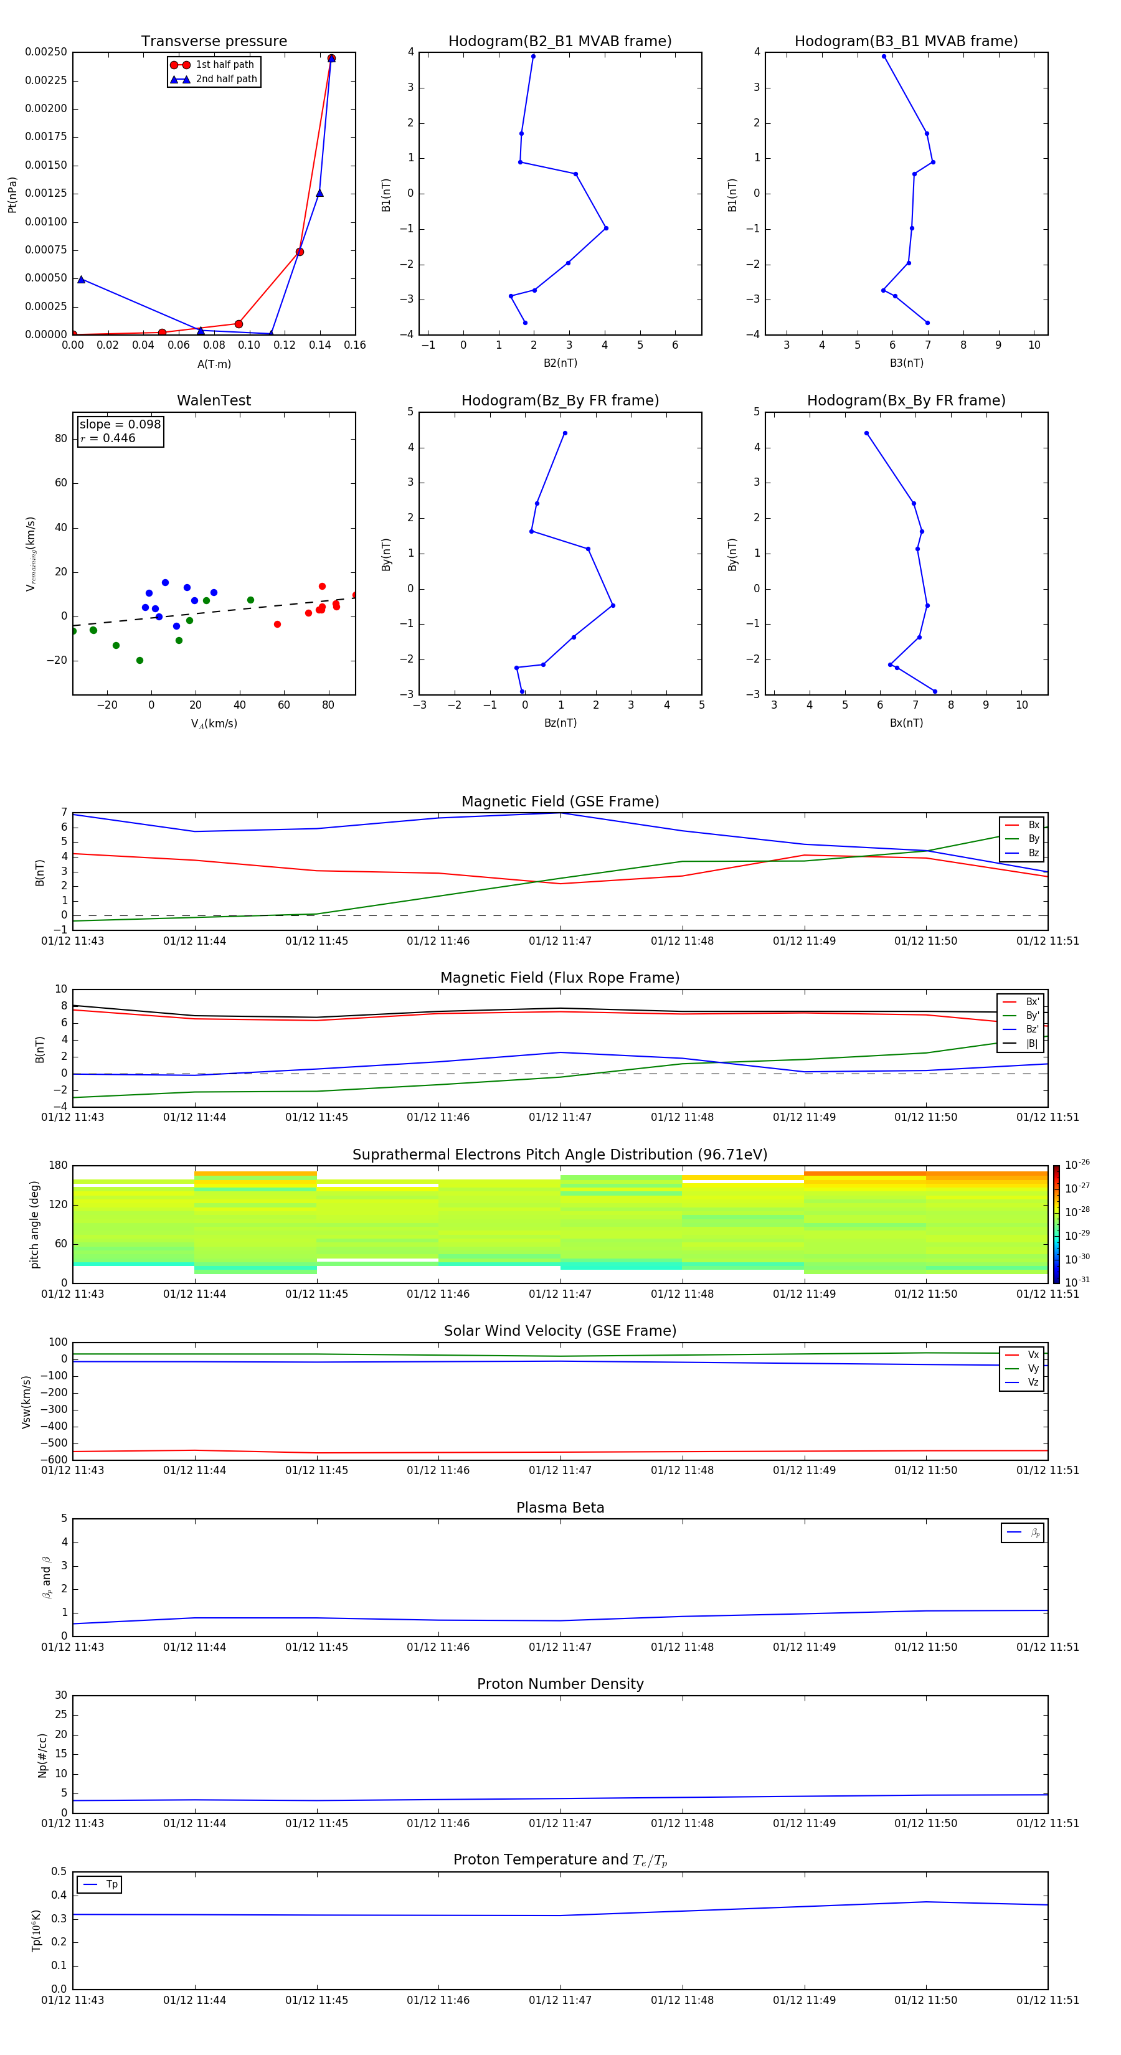
Task: Click 'Magnetic Field (Flux Rope Frame)' title
Action: pyautogui.click(x=560, y=978)
